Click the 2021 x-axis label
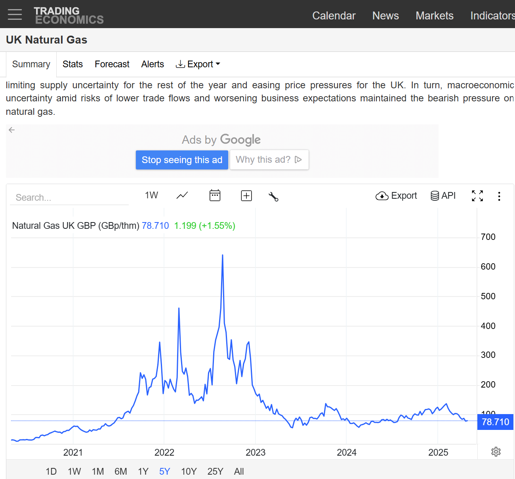This screenshot has width=515, height=479. click(73, 452)
